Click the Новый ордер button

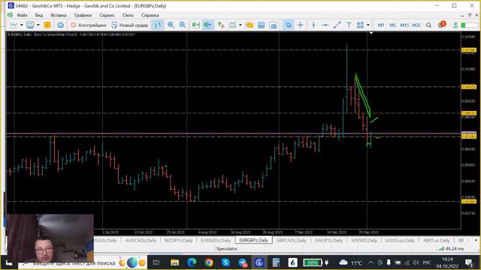click(x=130, y=25)
